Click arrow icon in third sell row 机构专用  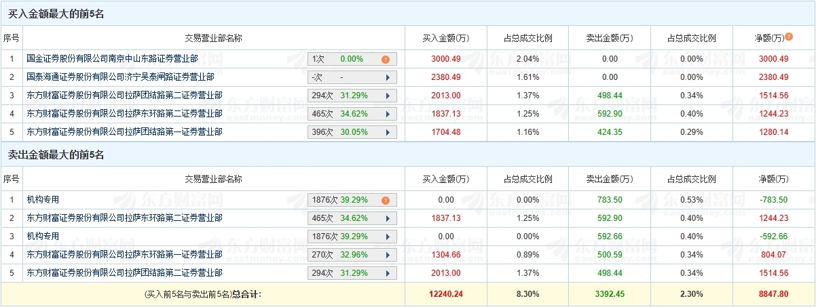tap(388, 237)
